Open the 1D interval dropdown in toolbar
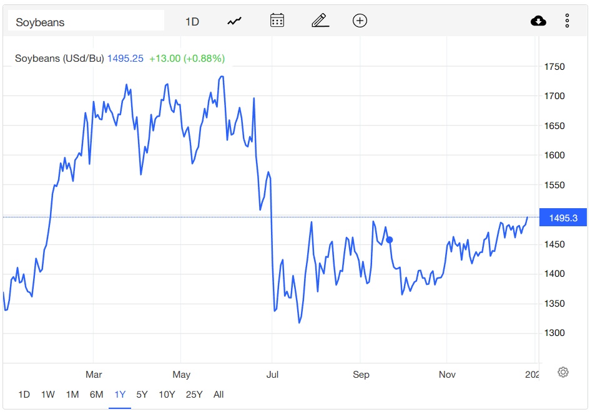This screenshot has width=590, height=412. click(x=192, y=22)
